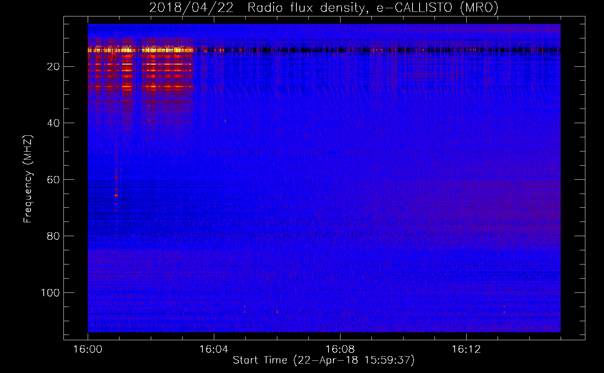This screenshot has width=604, height=373.
Task: Click the '16:12' time axis tick label
Action: pyautogui.click(x=466, y=350)
